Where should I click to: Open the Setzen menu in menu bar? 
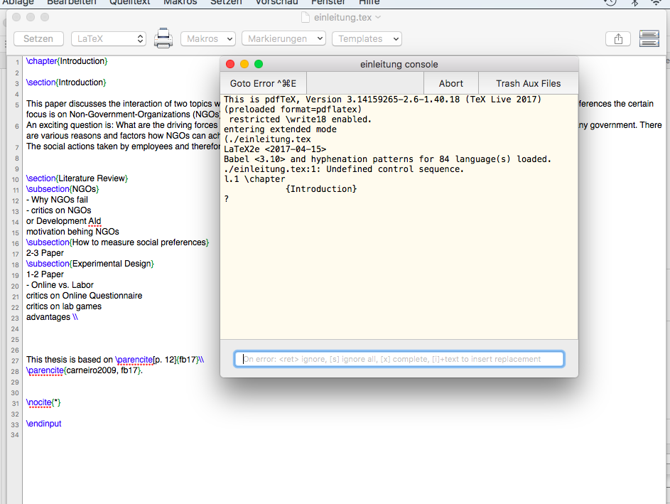pos(226,2)
